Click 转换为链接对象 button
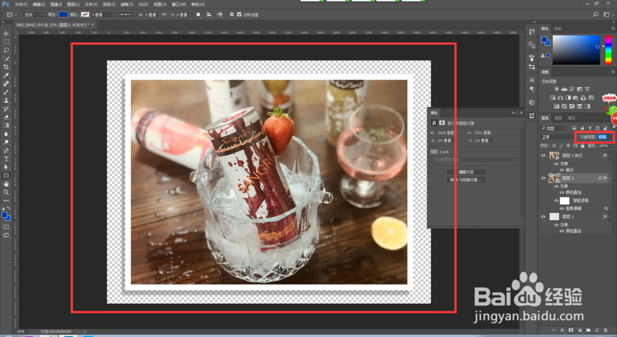This screenshot has width=617, height=337. pos(466,180)
